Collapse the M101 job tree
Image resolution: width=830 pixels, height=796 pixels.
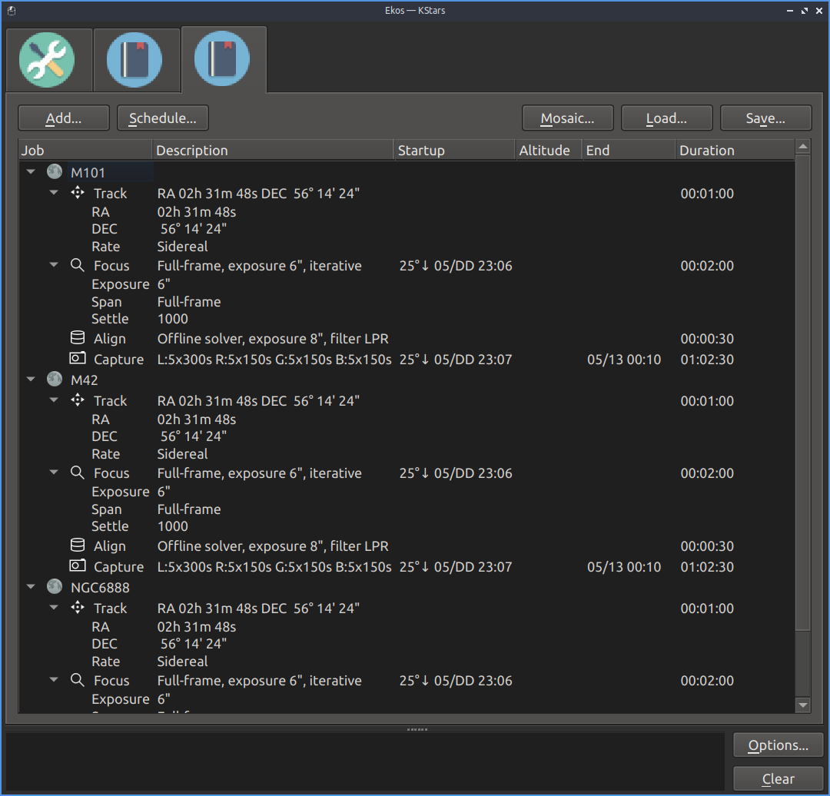31,171
